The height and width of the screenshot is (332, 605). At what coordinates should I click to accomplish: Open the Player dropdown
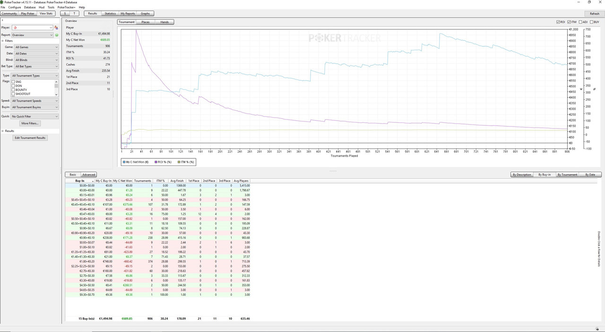click(x=32, y=28)
